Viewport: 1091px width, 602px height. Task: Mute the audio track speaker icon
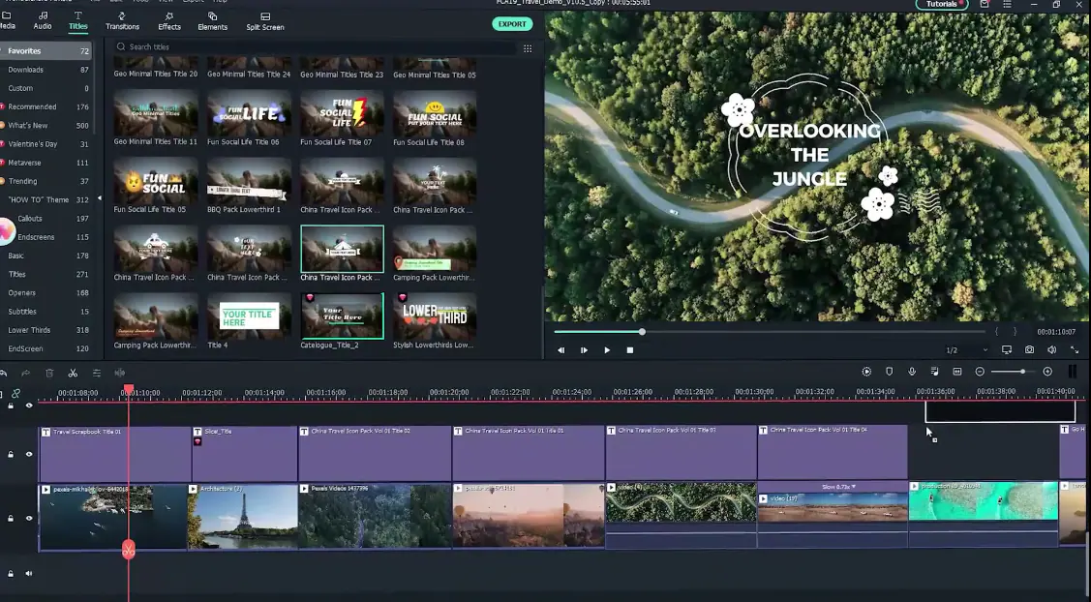28,574
